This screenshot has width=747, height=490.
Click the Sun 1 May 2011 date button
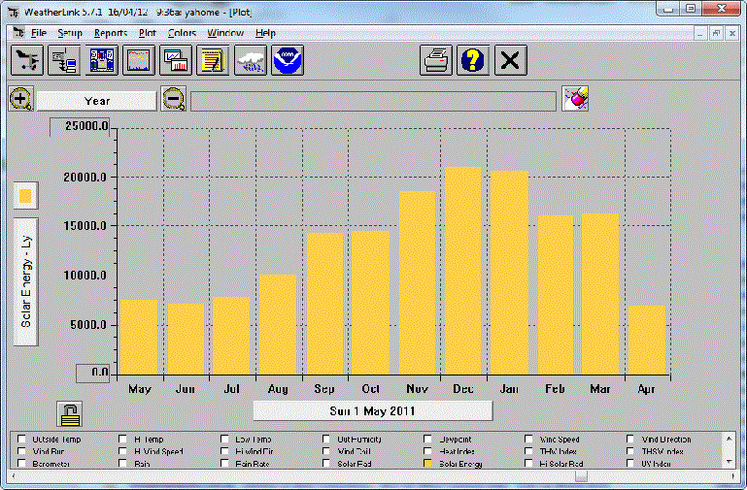(372, 411)
